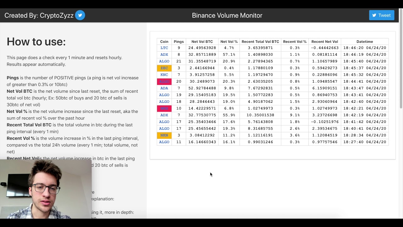This screenshot has width=403, height=227.
Task: Select the -0.10251976 Recent Net Vol cell
Action: pos(325,122)
